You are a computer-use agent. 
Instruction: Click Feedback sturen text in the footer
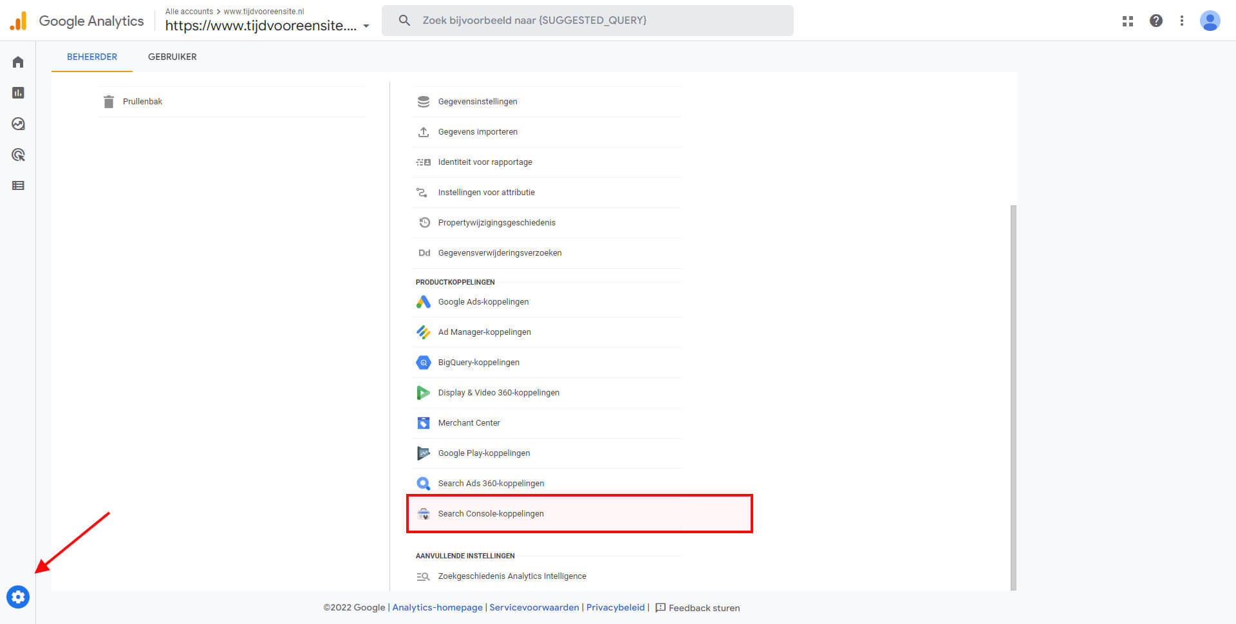click(x=704, y=608)
